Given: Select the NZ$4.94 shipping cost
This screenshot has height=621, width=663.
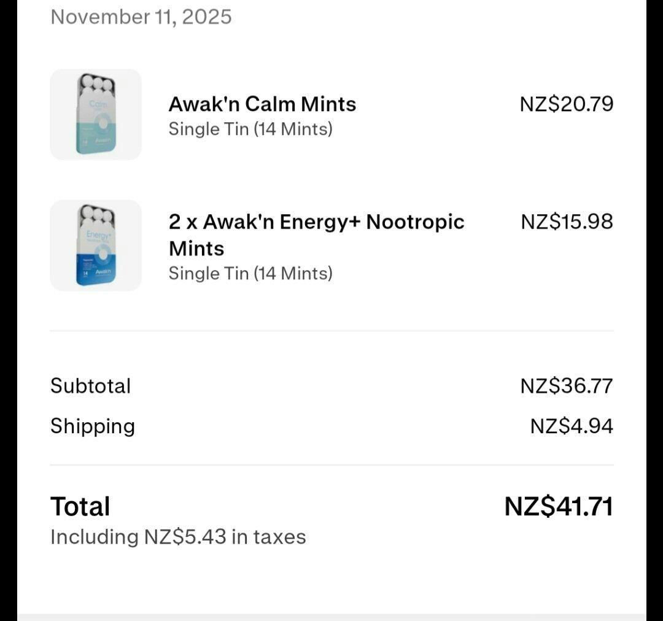Looking at the screenshot, I should (x=572, y=426).
